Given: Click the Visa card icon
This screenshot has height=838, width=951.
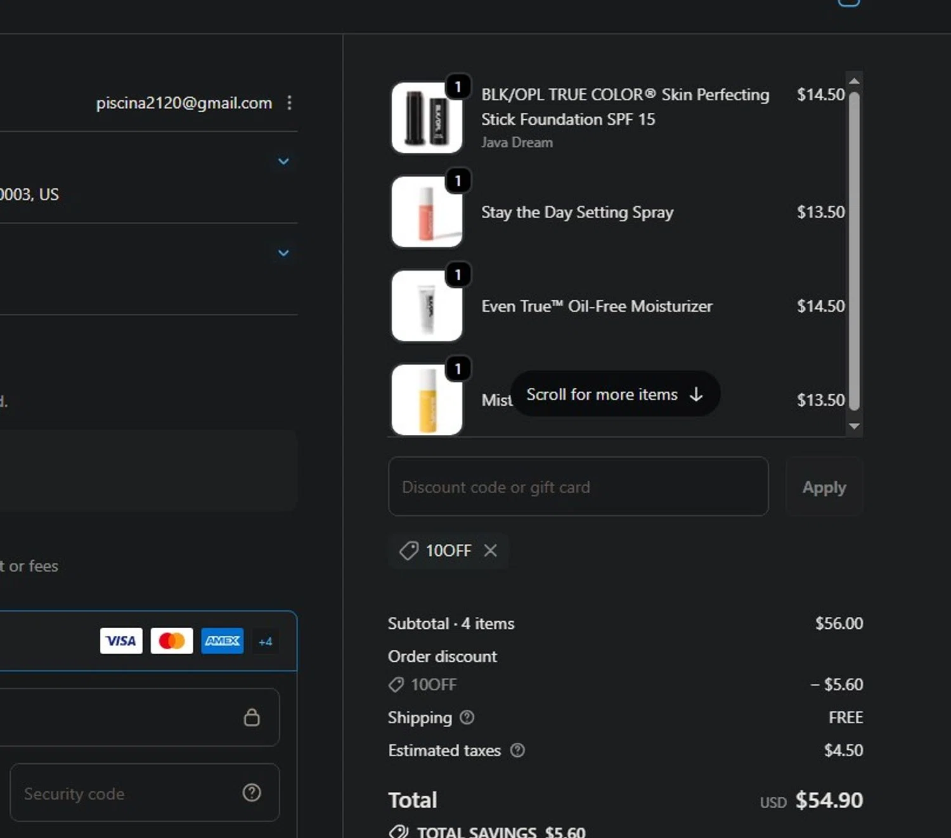Looking at the screenshot, I should click(121, 641).
